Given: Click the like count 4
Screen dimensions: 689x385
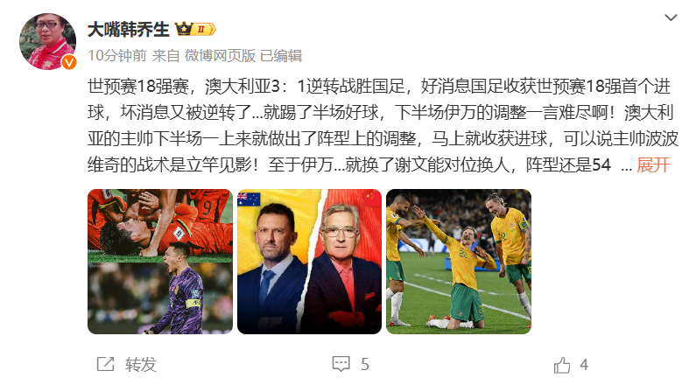Looking at the screenshot, I should click(x=584, y=365).
